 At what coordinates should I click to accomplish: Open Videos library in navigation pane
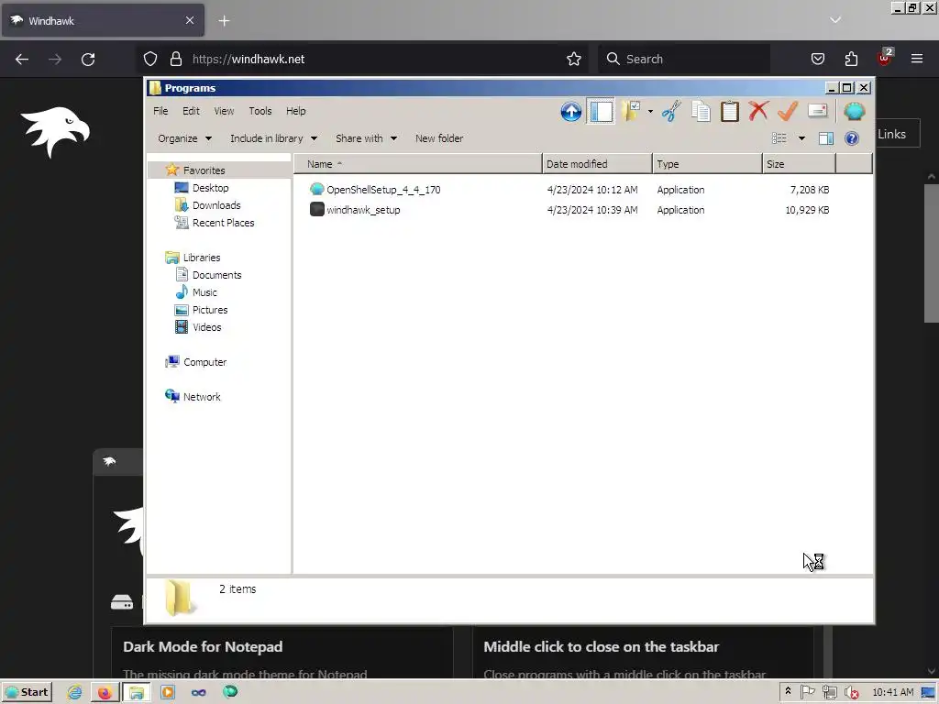(206, 327)
